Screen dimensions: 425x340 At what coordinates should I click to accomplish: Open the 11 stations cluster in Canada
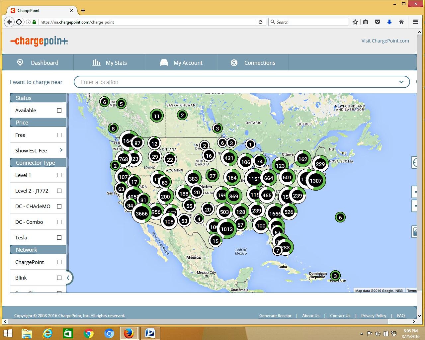tap(156, 116)
